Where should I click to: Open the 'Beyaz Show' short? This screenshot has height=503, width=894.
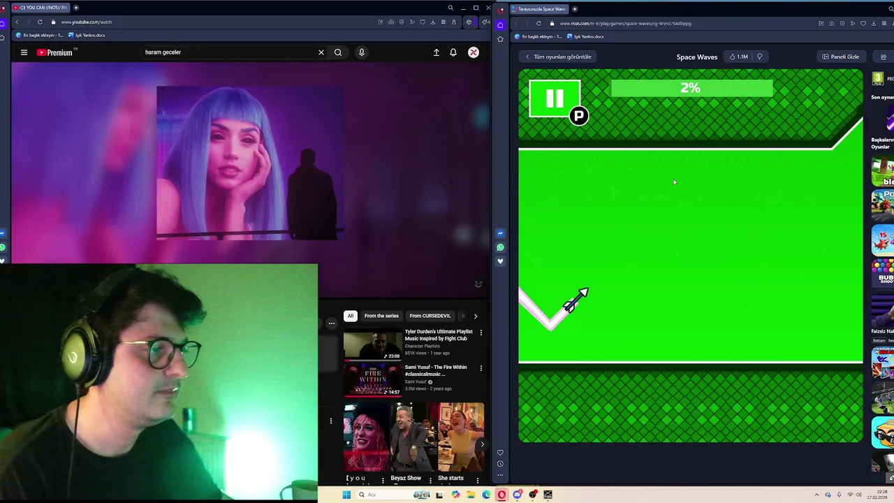pos(413,439)
